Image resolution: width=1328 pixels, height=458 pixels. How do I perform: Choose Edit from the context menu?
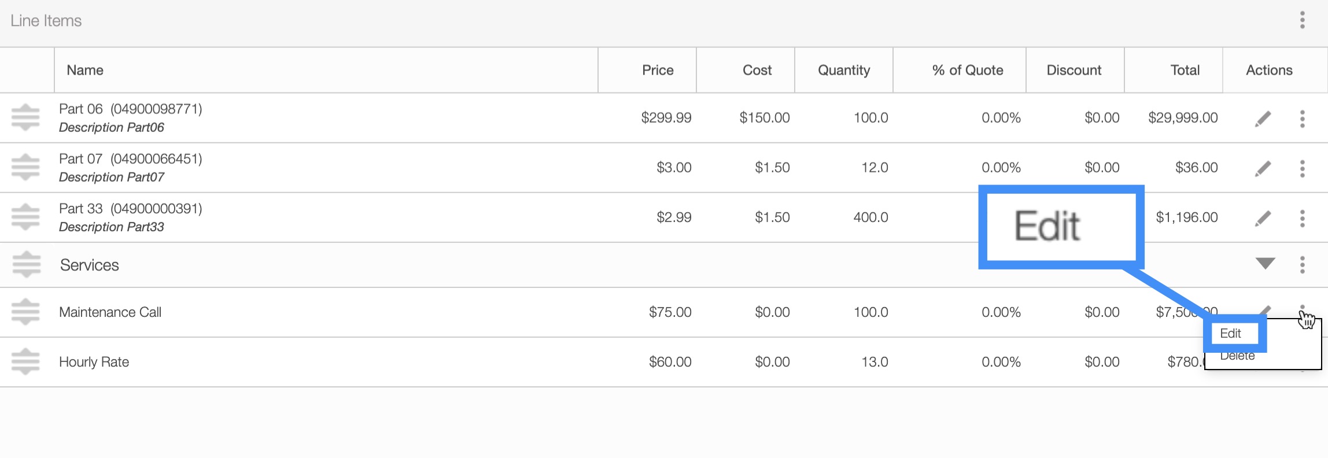[x=1231, y=334]
